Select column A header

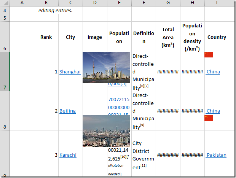pos(22,3)
